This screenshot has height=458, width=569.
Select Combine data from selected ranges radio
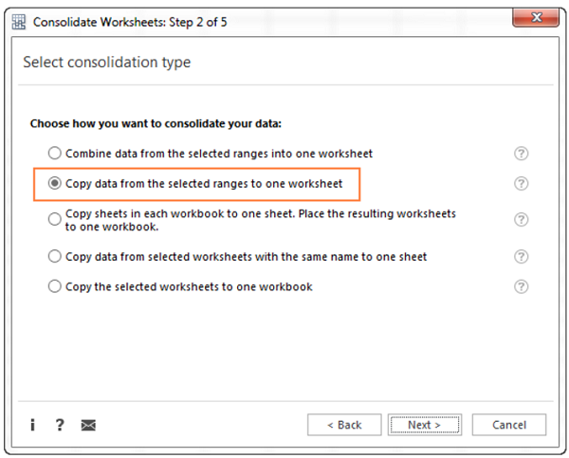pos(55,154)
